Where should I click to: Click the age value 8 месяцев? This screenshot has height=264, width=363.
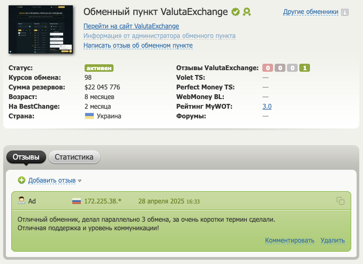click(x=99, y=97)
